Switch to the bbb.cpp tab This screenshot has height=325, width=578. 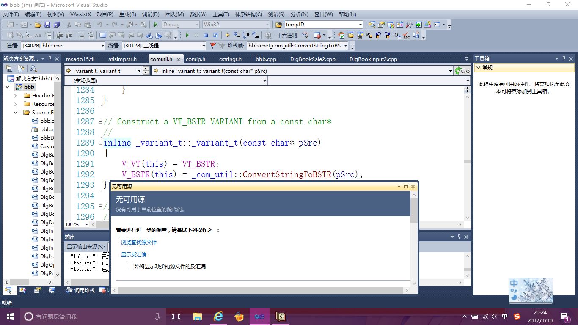[266, 59]
